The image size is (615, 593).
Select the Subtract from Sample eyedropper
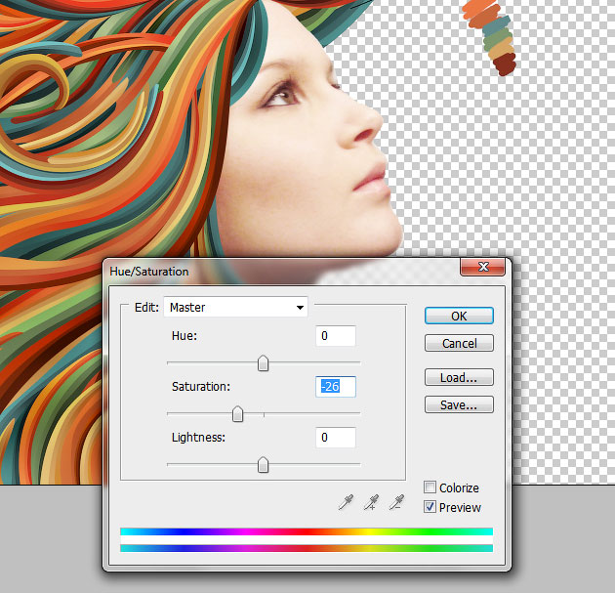point(396,502)
